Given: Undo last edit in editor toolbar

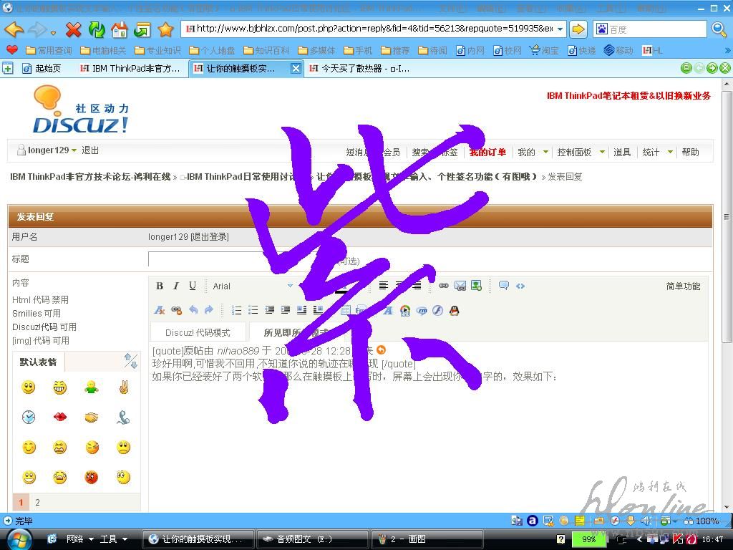Looking at the screenshot, I should pyautogui.click(x=193, y=309).
